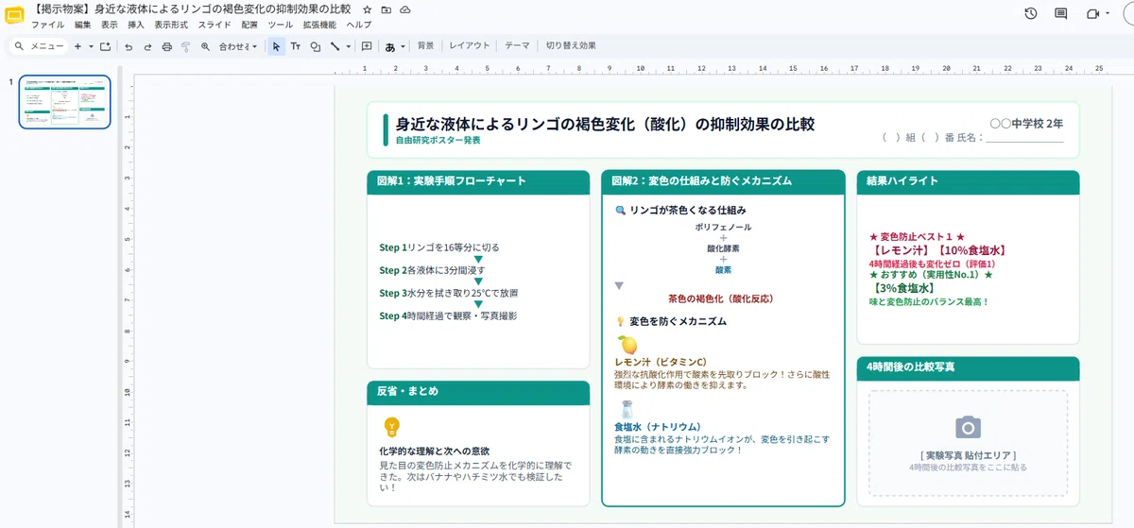Viewport: 1134px width, 528px height.
Task: Click the レイアウト layout button
Action: (470, 45)
